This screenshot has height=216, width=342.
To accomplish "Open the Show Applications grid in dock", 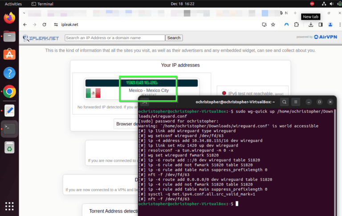I will pyautogui.click(x=9, y=206).
